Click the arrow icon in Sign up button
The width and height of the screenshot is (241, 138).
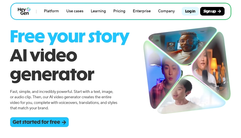[x=219, y=11]
